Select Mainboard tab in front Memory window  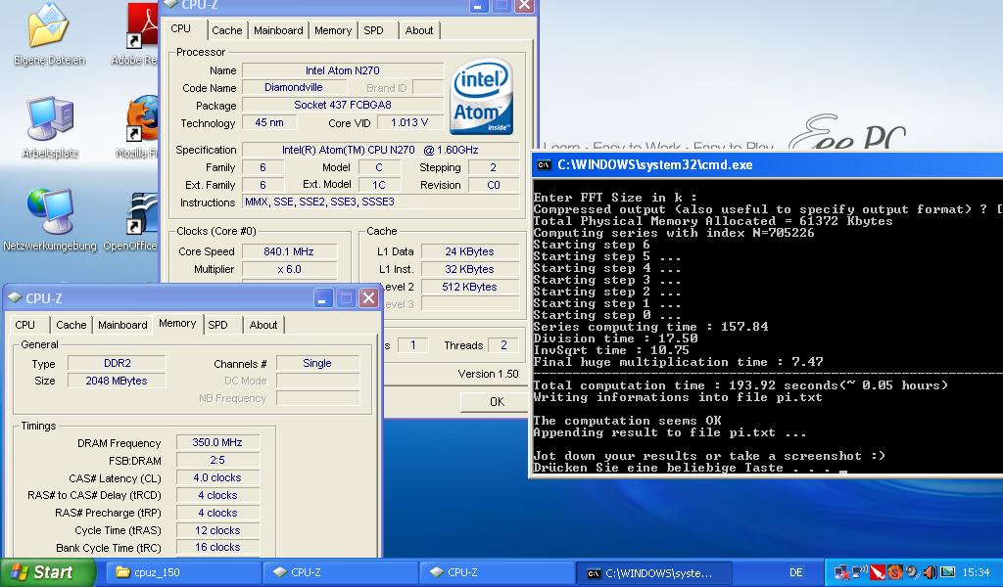tap(122, 325)
